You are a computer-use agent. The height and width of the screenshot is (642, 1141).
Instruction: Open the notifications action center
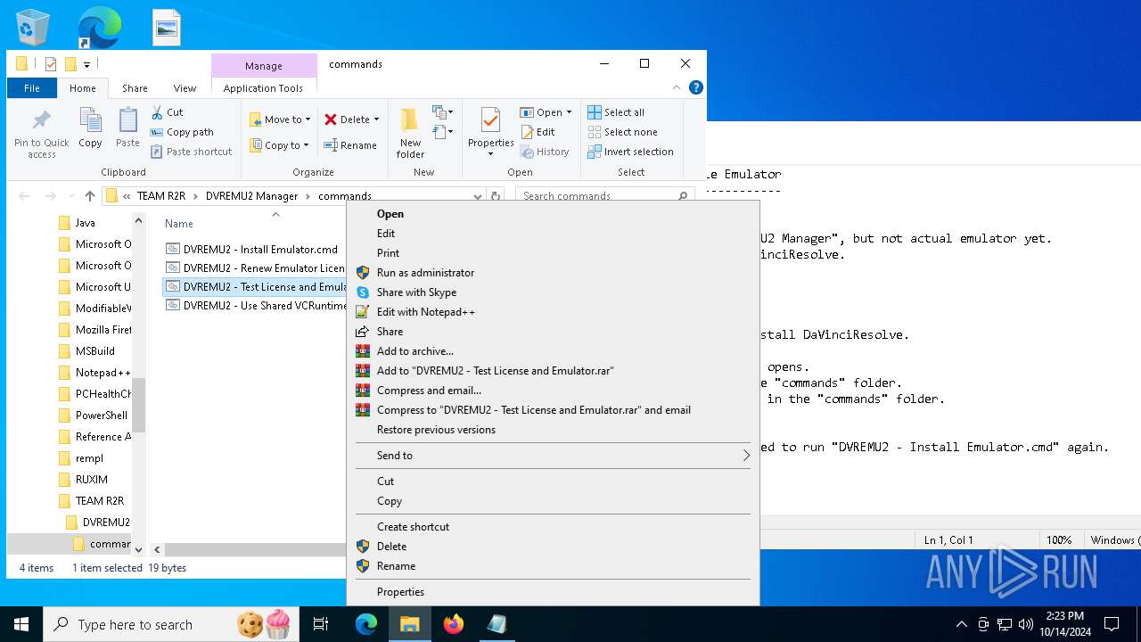1112,624
